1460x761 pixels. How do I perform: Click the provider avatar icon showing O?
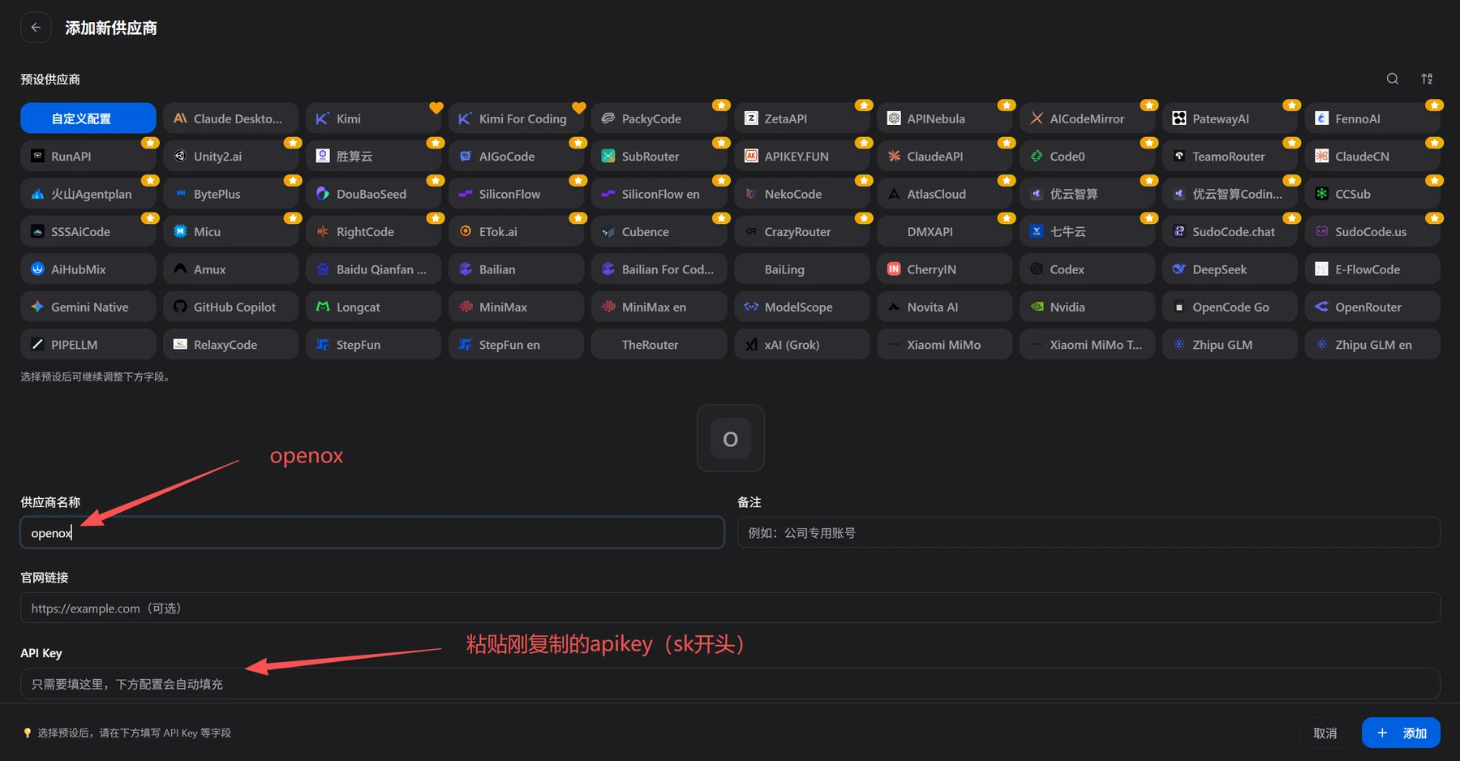pyautogui.click(x=730, y=438)
